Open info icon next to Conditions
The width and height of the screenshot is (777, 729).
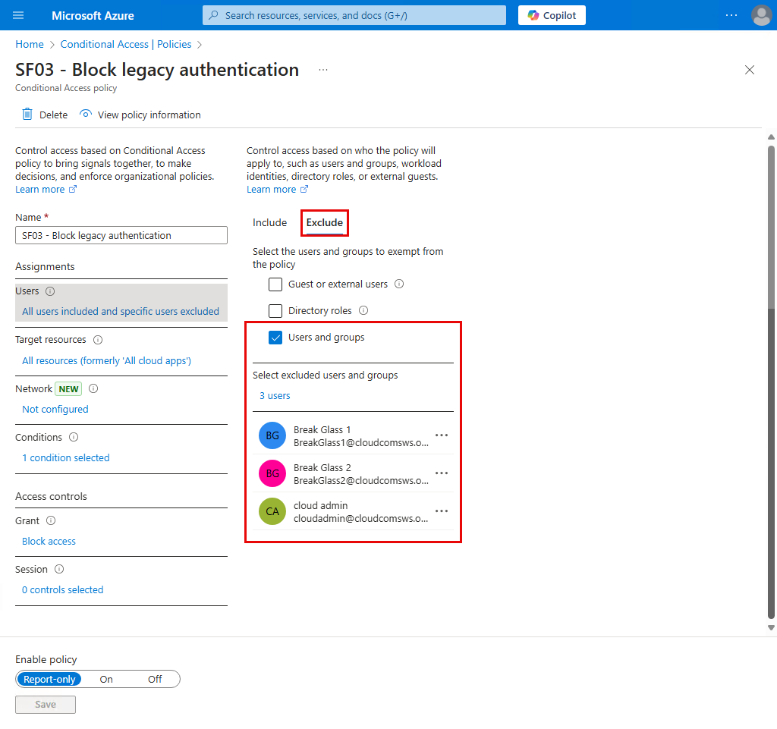(x=74, y=437)
